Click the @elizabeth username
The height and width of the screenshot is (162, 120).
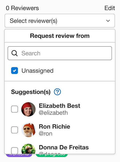click(x=53, y=113)
